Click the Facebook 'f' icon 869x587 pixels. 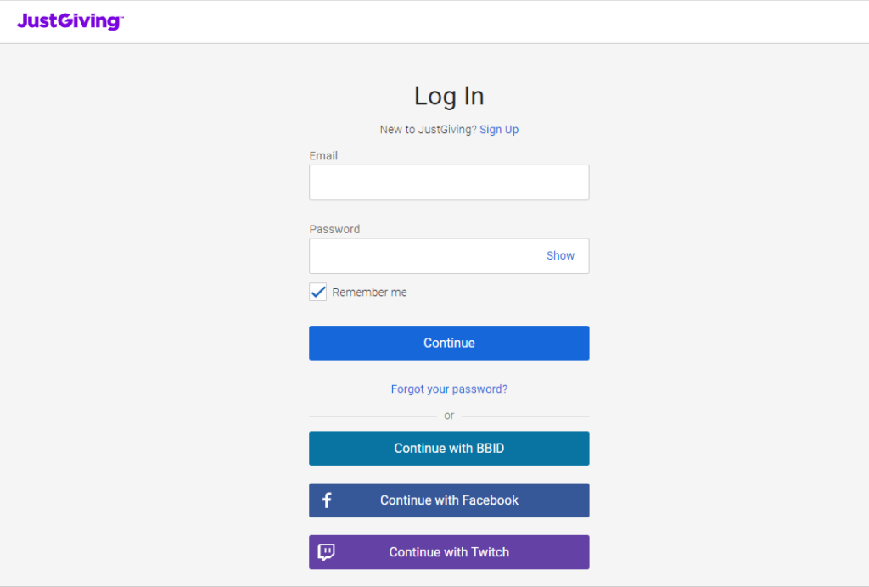(327, 500)
